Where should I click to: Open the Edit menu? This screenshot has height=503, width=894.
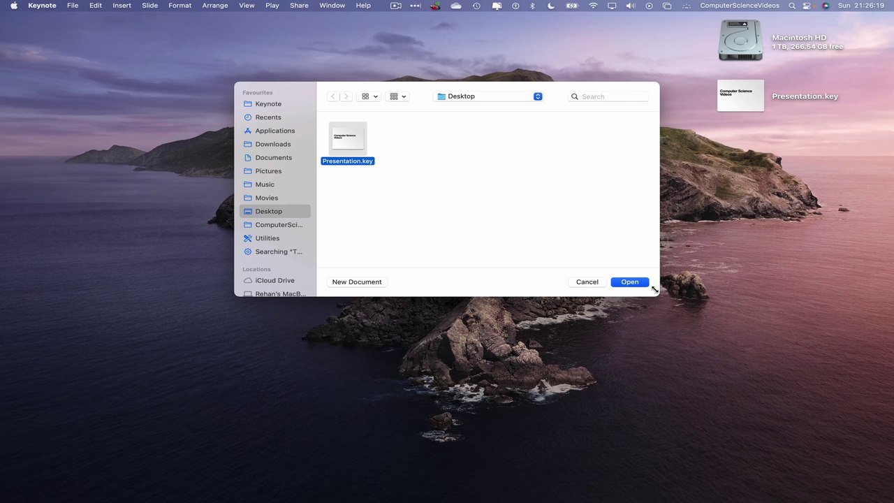point(96,6)
